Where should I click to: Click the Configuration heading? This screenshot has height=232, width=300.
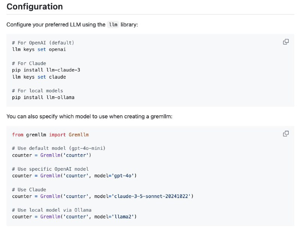(34, 6)
